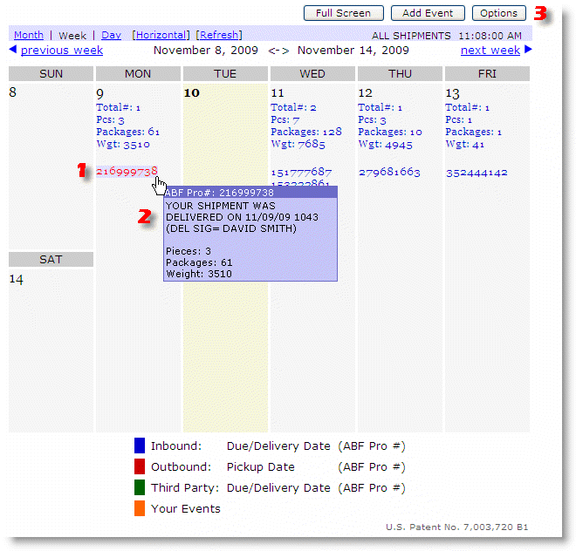Click the left arrow beside previous week
The height and width of the screenshot is (551, 576).
(x=13, y=49)
